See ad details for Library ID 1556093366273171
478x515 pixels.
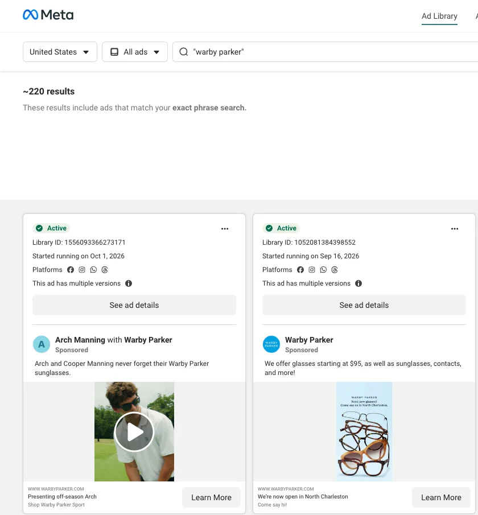tap(134, 305)
